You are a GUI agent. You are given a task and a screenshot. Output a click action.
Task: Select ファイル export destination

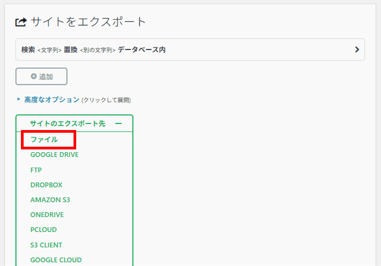point(44,140)
